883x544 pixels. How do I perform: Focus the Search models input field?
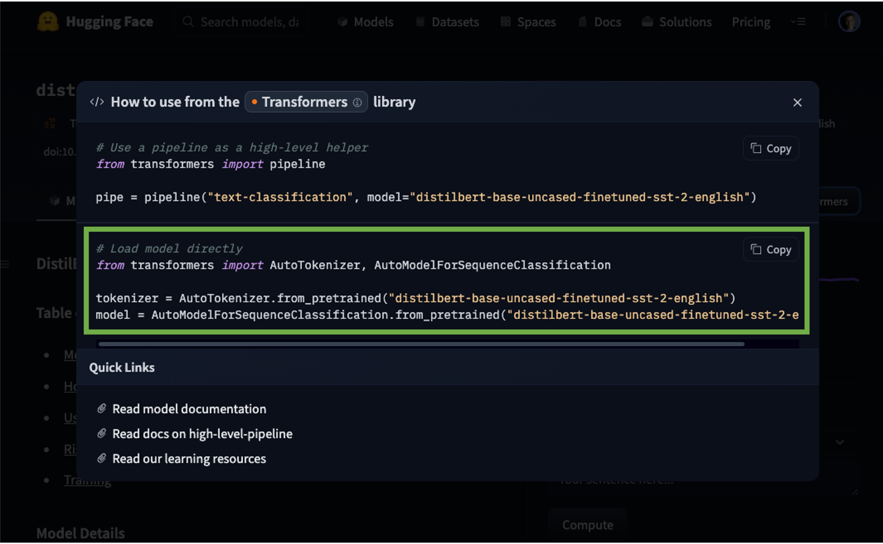click(241, 22)
